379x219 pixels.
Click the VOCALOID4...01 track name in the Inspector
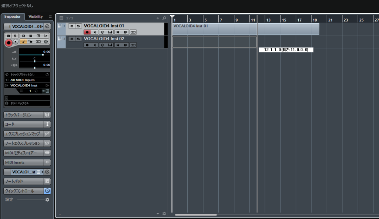coord(27,27)
